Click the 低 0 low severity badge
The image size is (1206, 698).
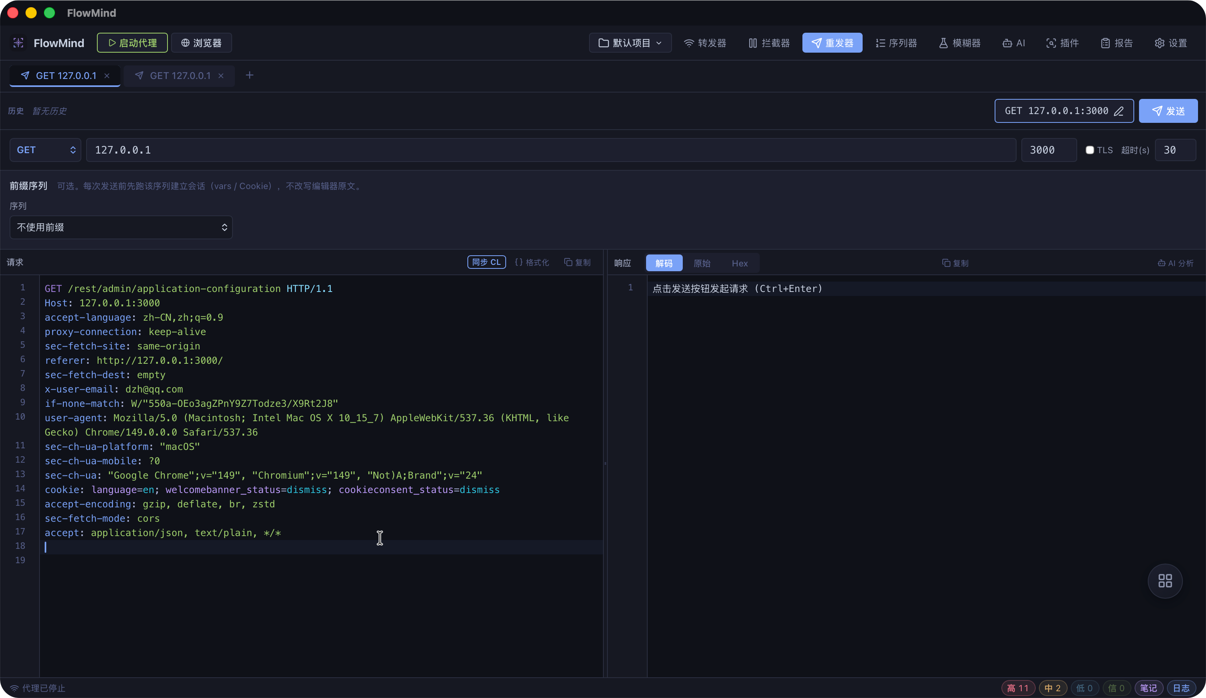tap(1084, 688)
